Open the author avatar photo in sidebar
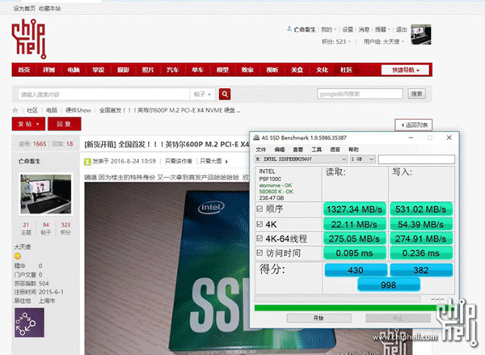 46,194
